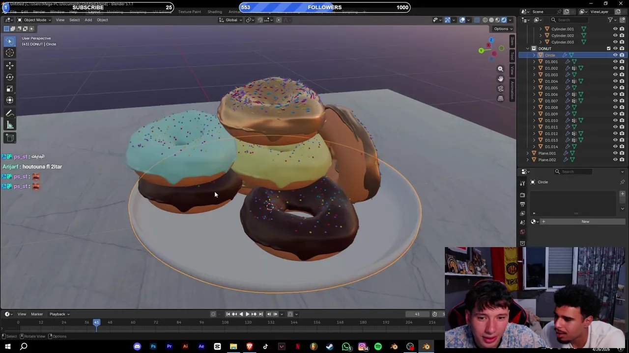The height and width of the screenshot is (353, 629).
Task: Select the Scale tool
Action: (x=10, y=89)
